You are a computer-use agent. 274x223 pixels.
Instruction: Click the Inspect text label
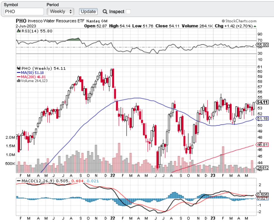(117, 12)
